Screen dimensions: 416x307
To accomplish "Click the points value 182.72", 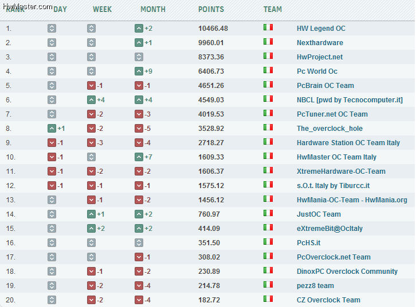I will [x=209, y=300].
